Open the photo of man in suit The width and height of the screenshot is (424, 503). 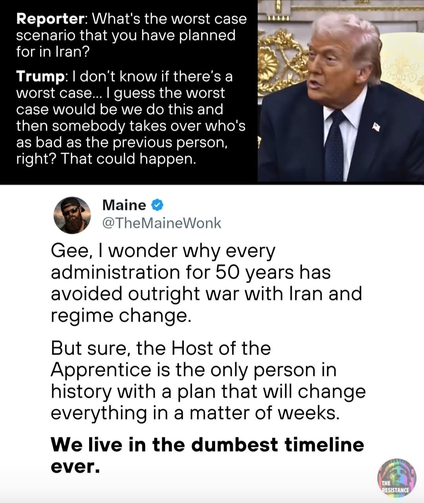point(341,91)
